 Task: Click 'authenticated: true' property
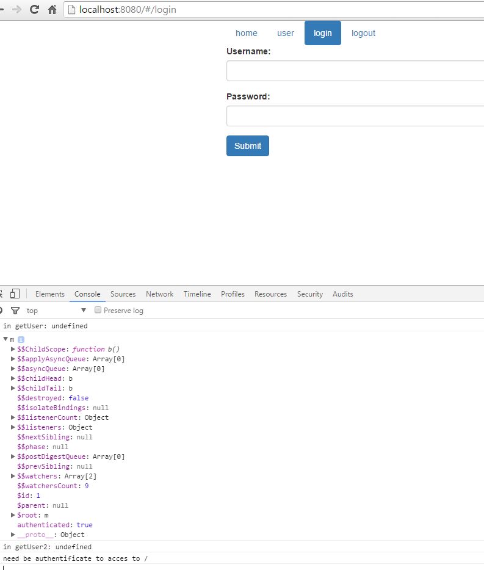[55, 525]
